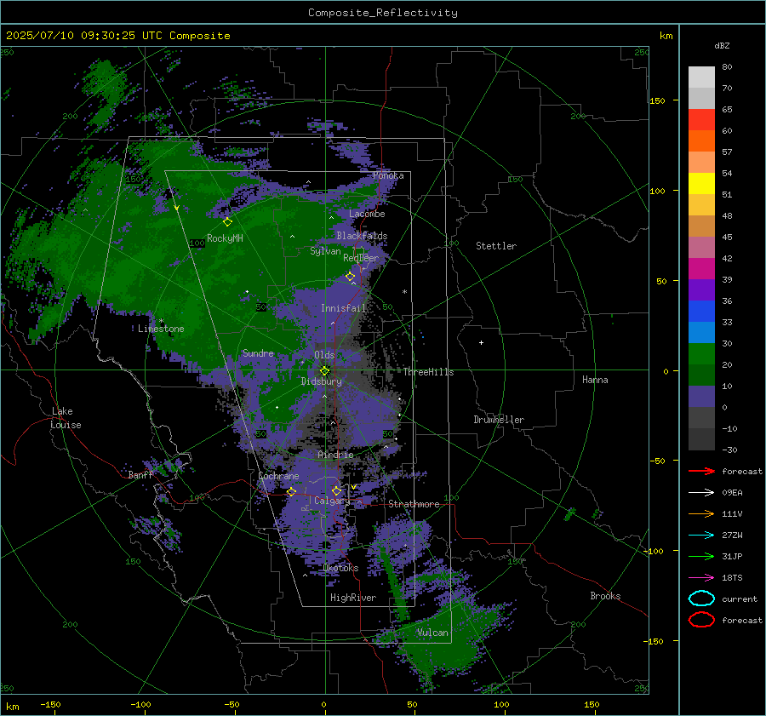766x716 pixels.
Task: Click the Didsbury city label
Action: [322, 381]
